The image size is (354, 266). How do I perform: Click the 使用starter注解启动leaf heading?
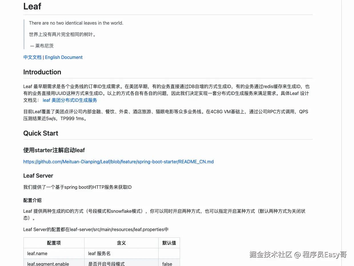pos(54,150)
